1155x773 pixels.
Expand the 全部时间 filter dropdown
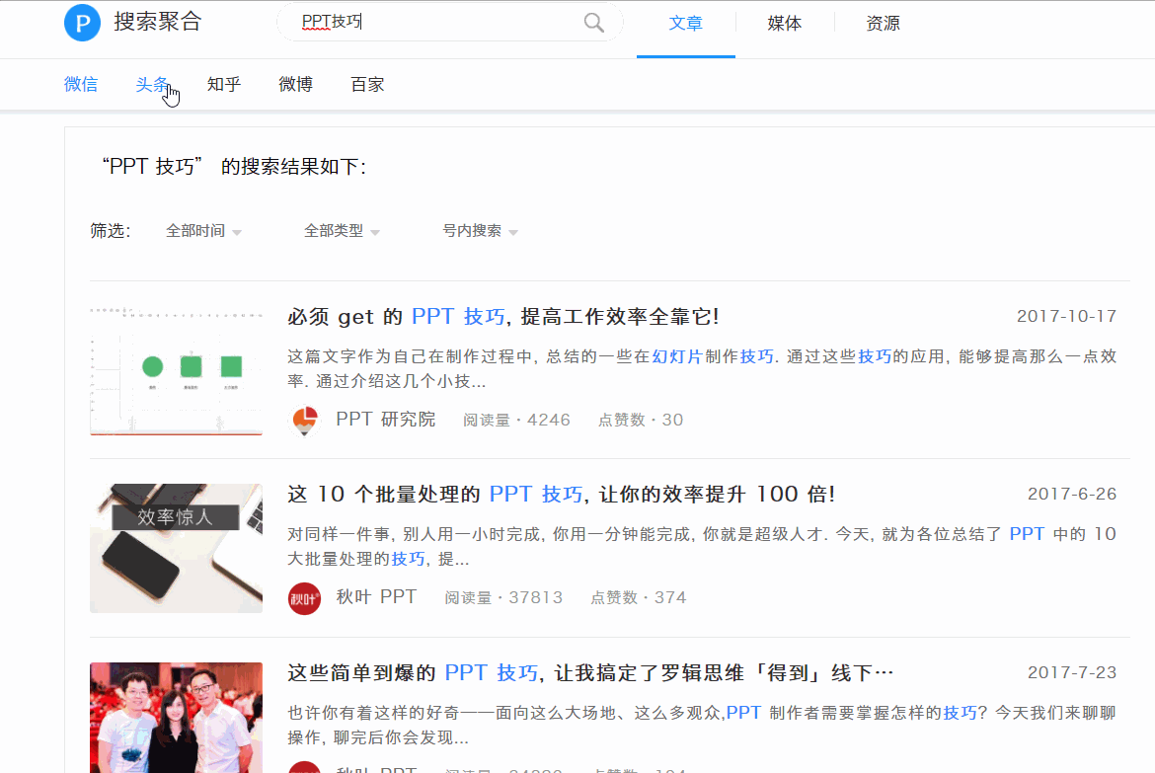coord(203,231)
